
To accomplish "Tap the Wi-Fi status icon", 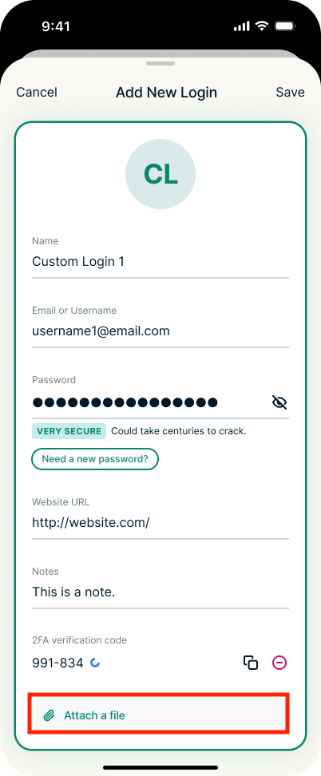I will (262, 26).
